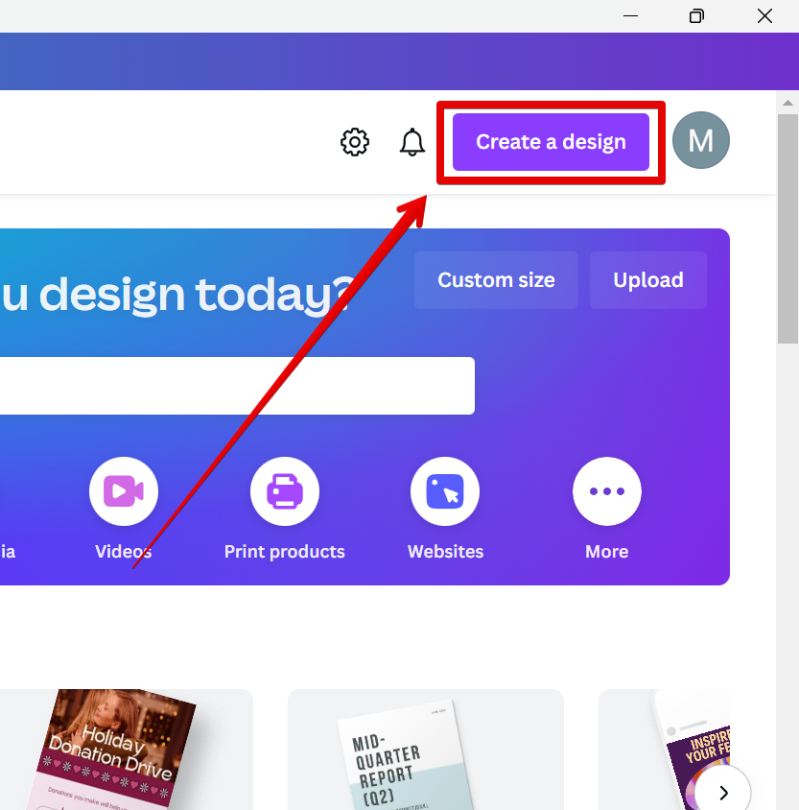799x810 pixels.
Task: Open the Inspire Your Feed phone template
Action: (665, 750)
